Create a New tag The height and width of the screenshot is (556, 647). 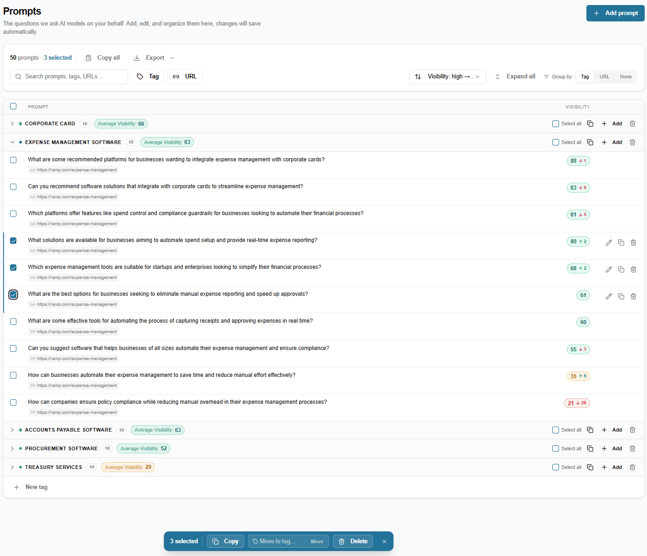31,487
